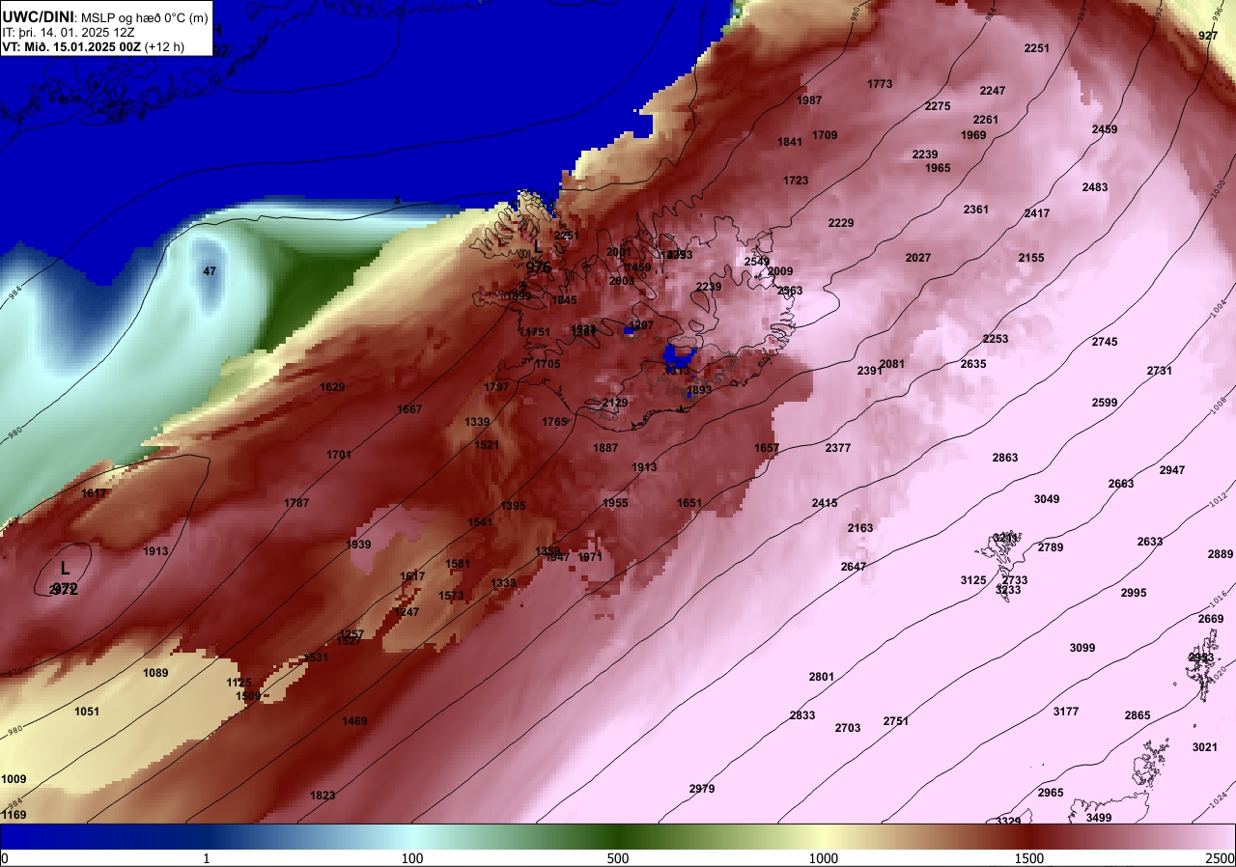Click the height value 1051
Image resolution: width=1236 pixels, height=867 pixels.
87,712
